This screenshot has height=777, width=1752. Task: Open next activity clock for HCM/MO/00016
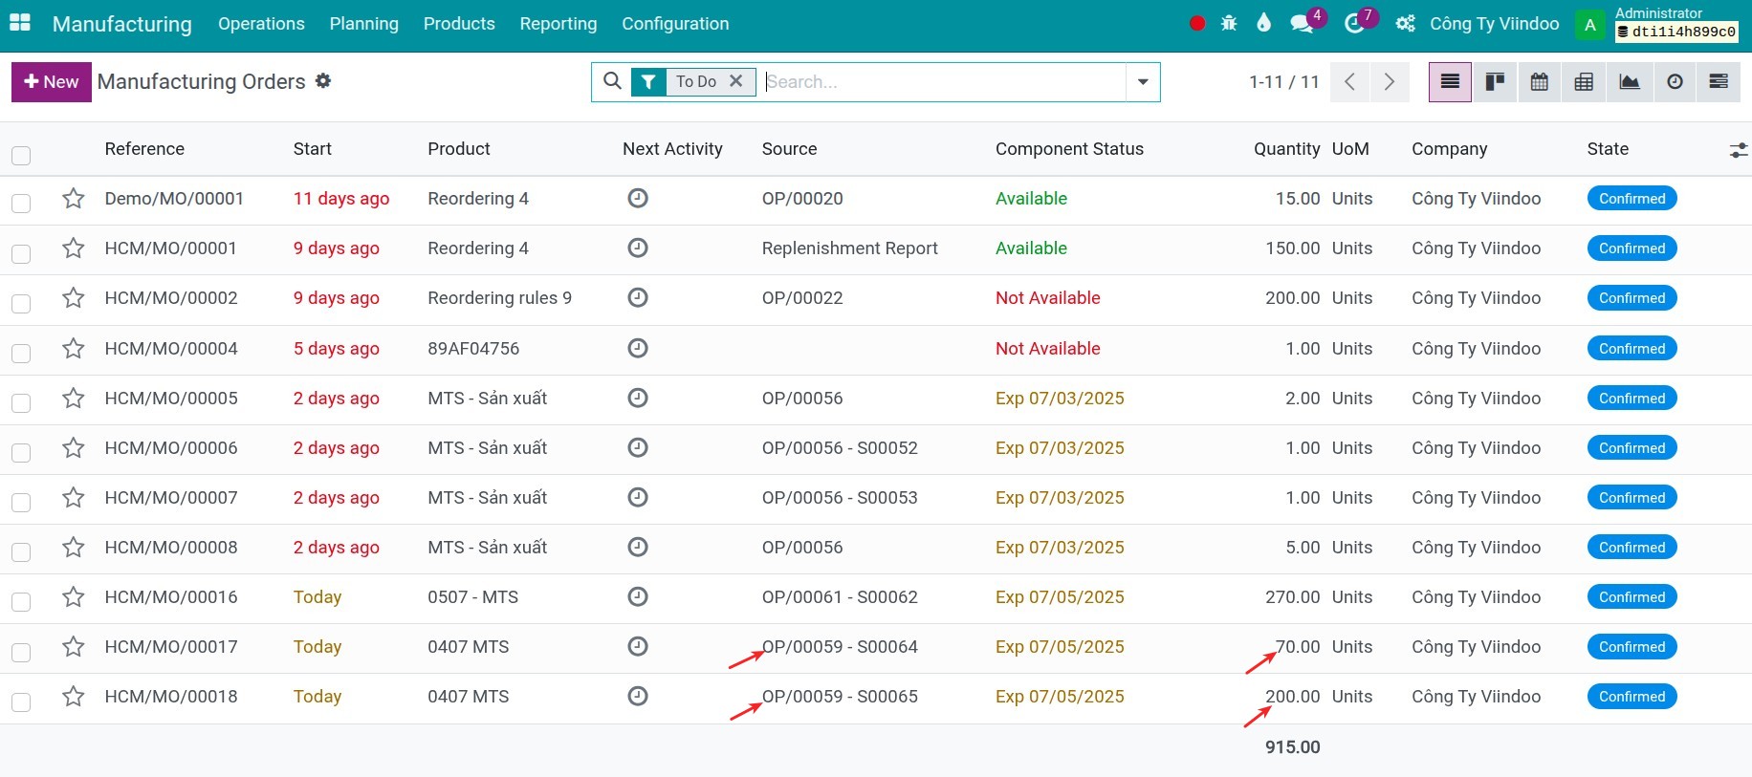tap(638, 597)
